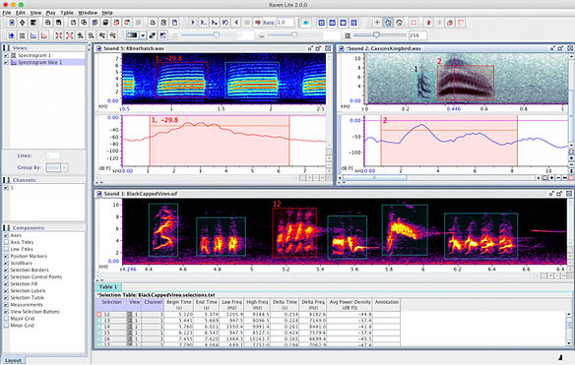Toggle the Selection Fill checkbox

[x=6, y=283]
